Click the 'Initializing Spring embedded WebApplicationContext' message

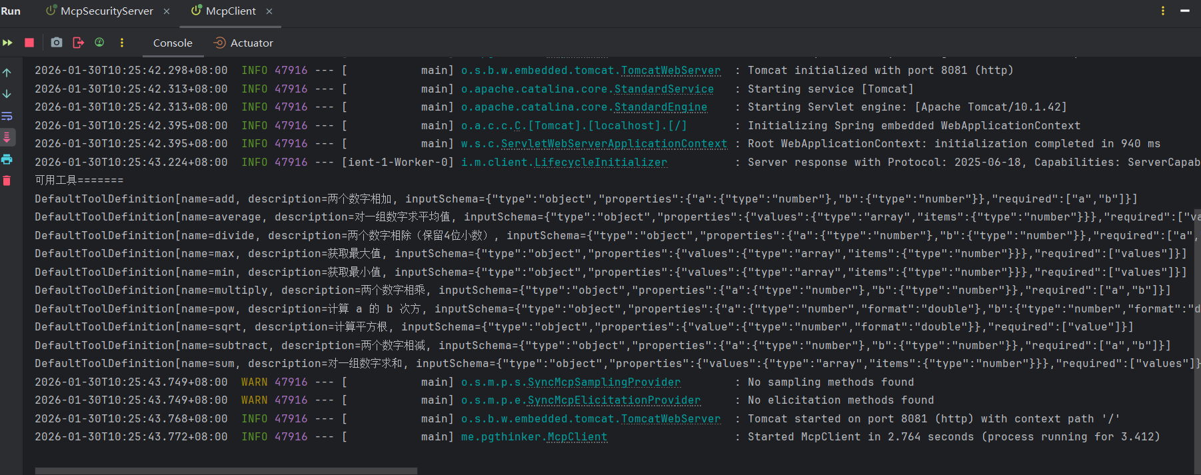pos(914,126)
